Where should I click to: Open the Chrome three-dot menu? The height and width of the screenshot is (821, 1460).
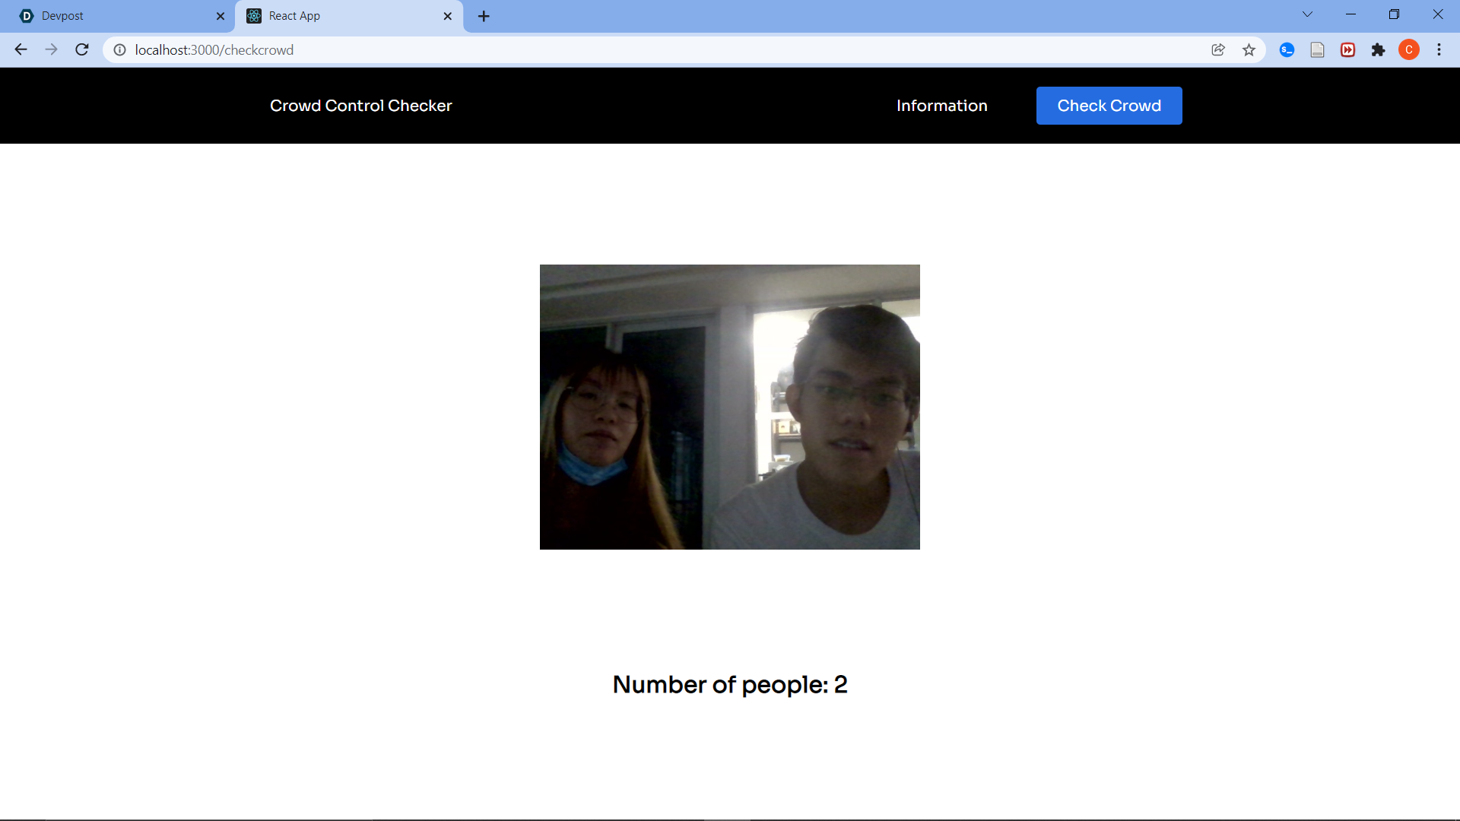tap(1439, 49)
